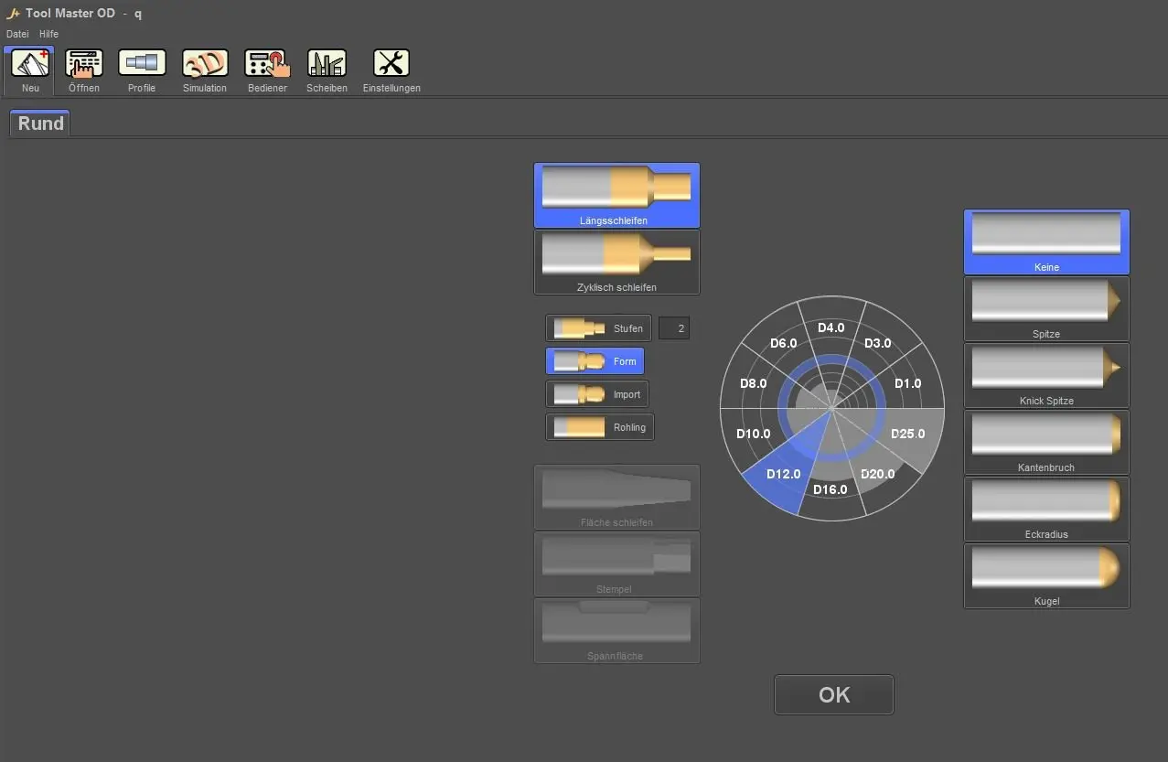Click the Scheiben wheels icon

pos(327,64)
